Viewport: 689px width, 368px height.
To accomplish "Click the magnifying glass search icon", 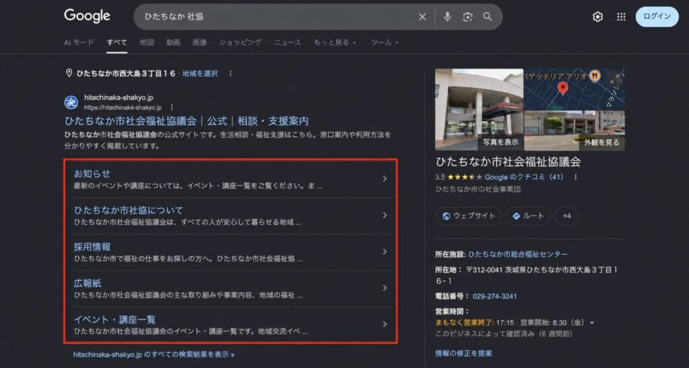I will pos(488,17).
